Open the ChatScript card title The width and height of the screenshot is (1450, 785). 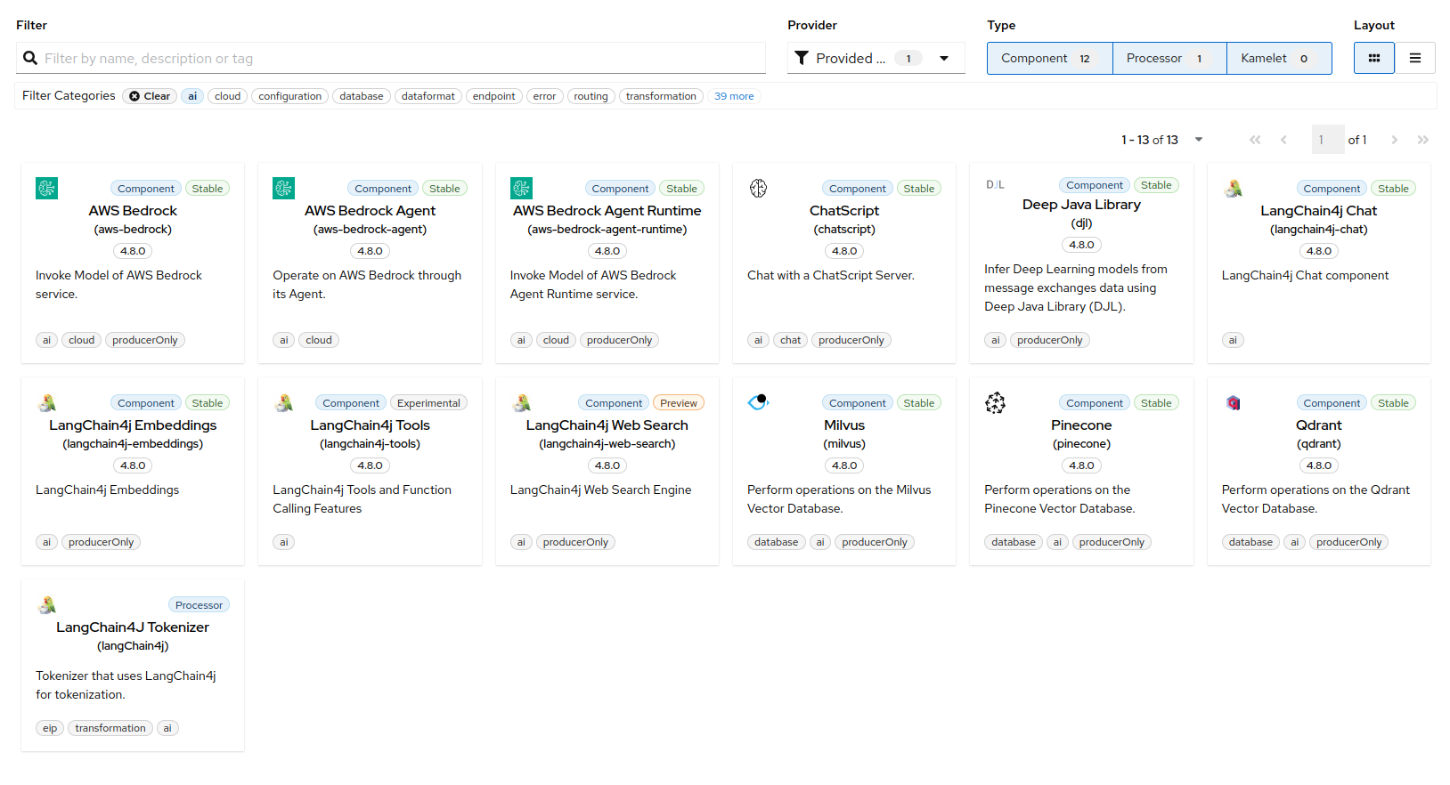(844, 211)
